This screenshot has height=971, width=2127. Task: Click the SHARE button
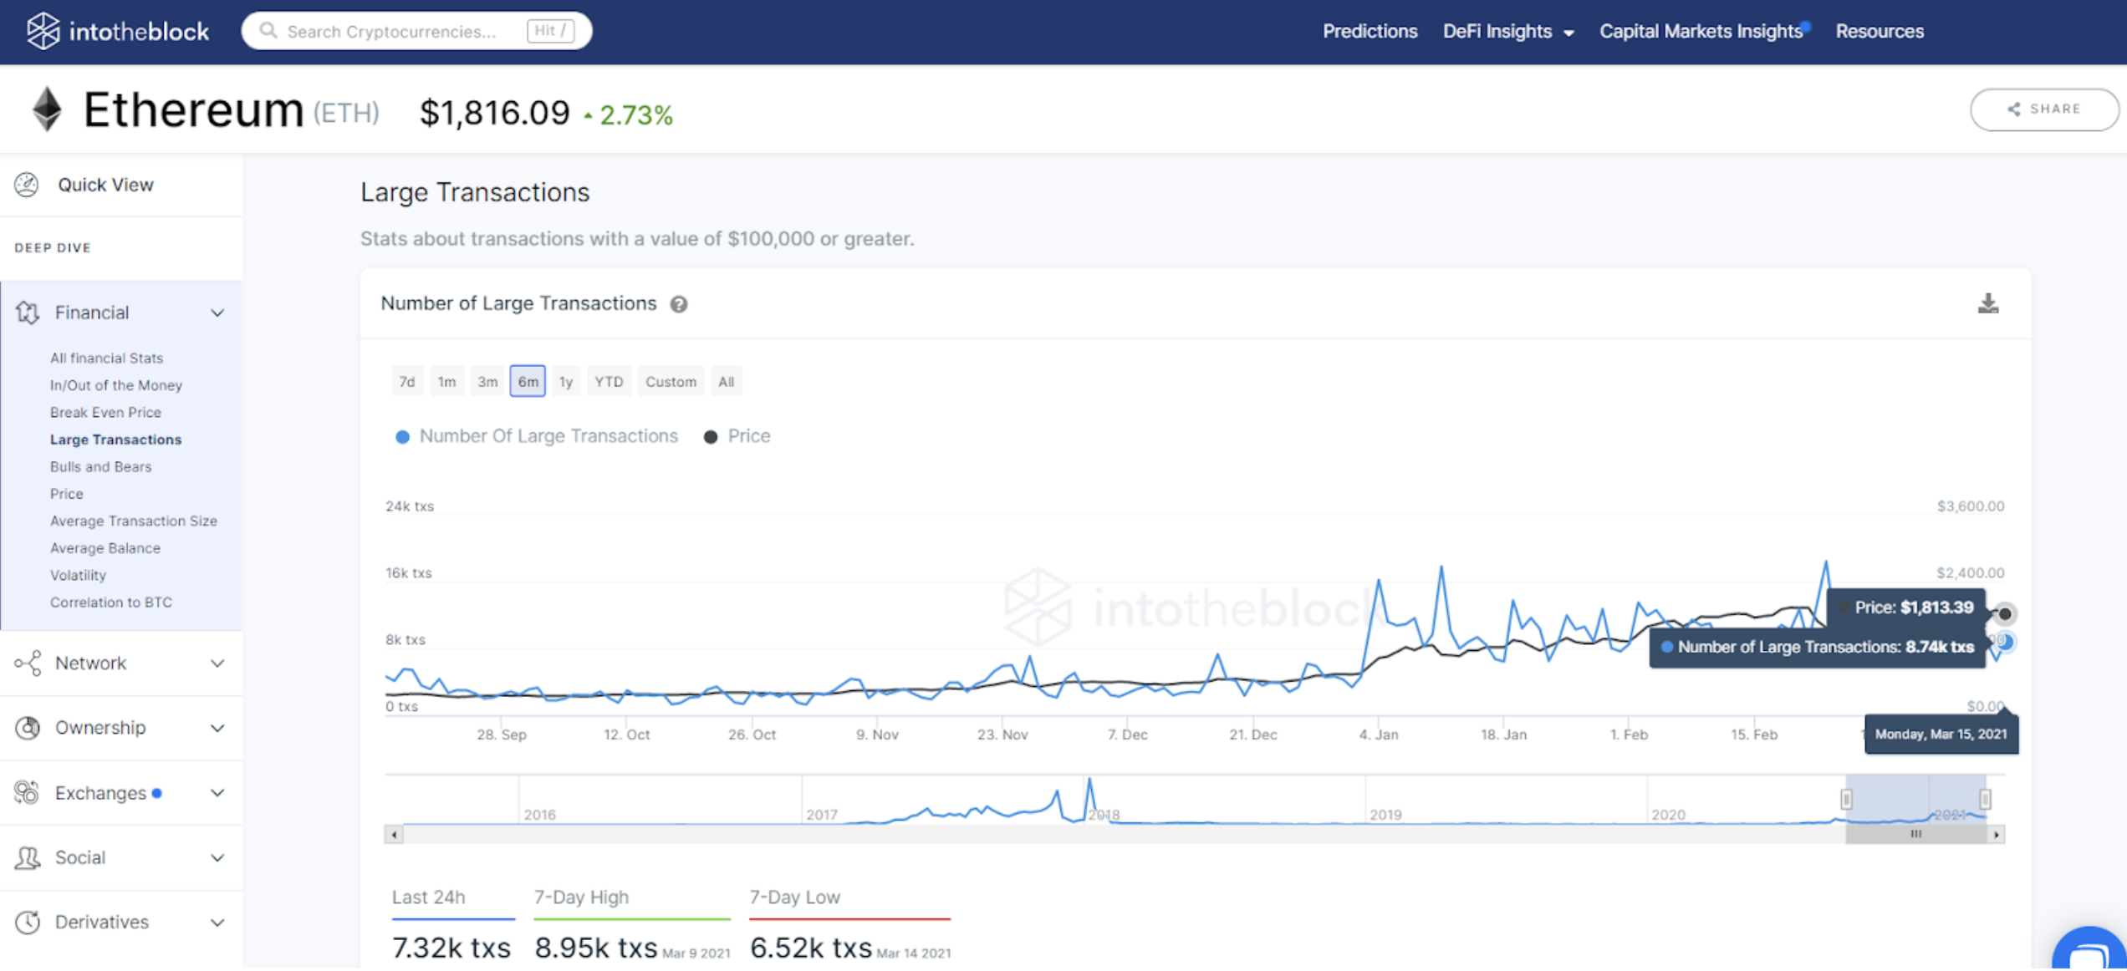(2043, 109)
